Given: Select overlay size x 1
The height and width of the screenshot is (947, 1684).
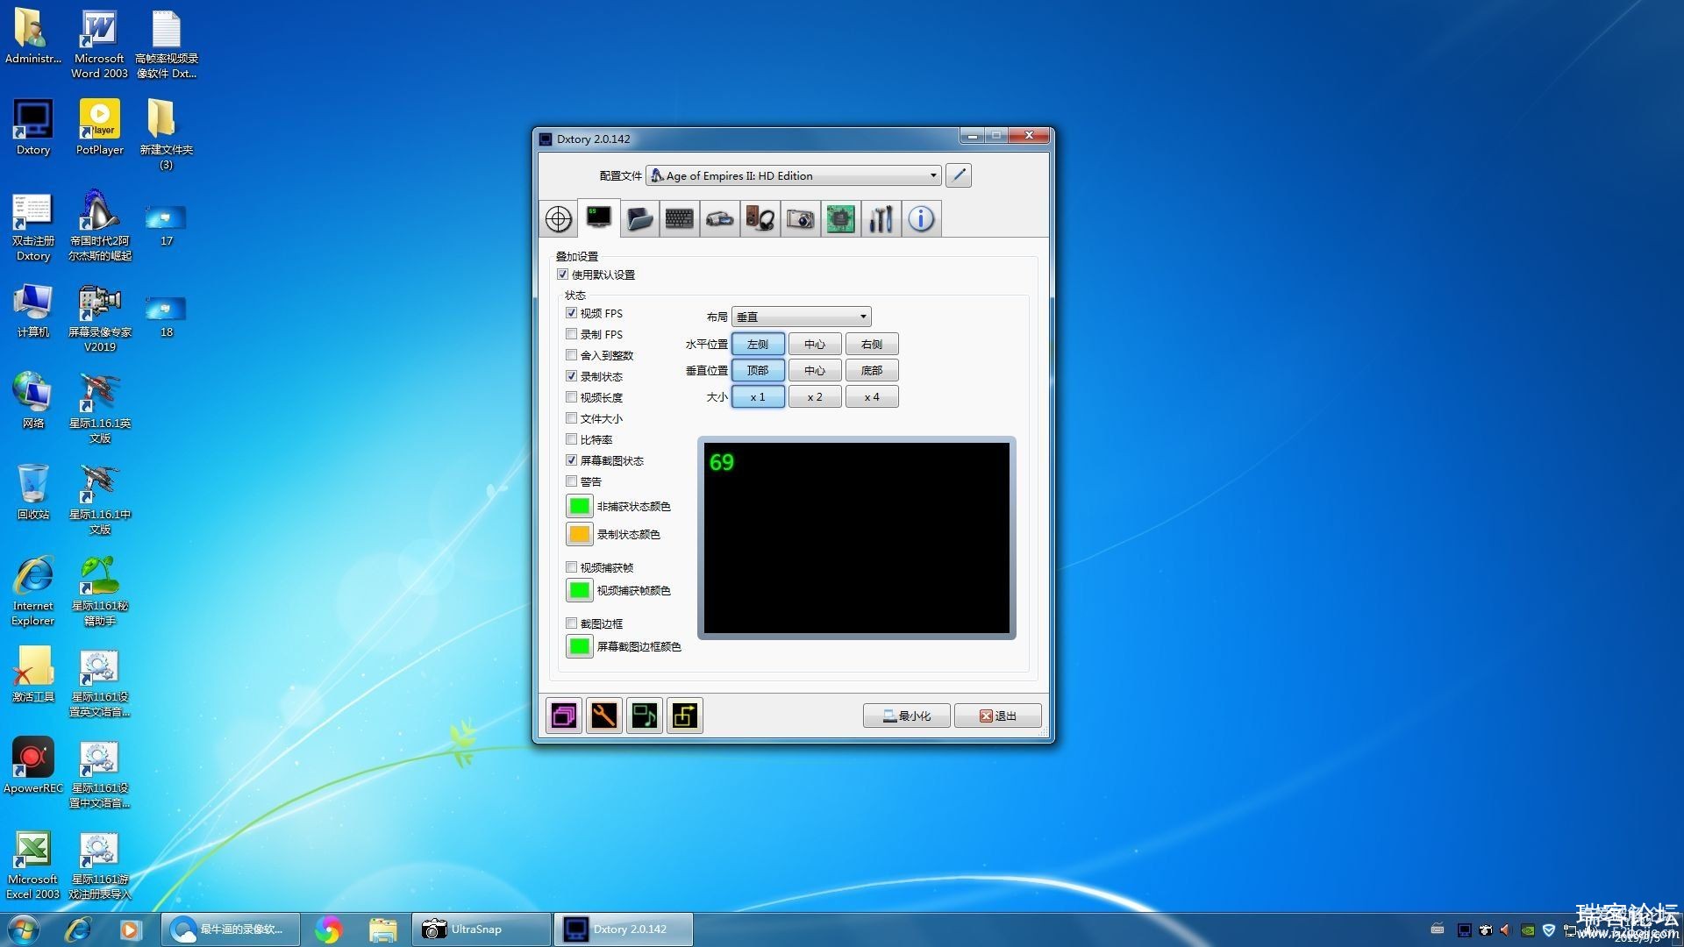Looking at the screenshot, I should pyautogui.click(x=758, y=396).
